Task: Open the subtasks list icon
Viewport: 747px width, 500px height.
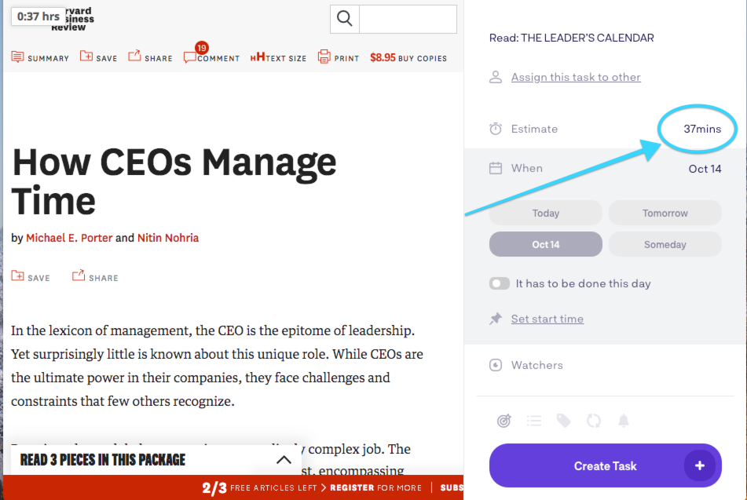Action: tap(534, 421)
